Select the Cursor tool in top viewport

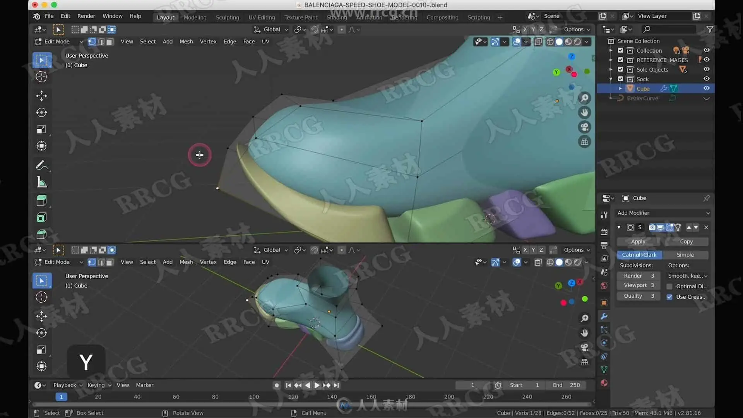click(x=41, y=77)
